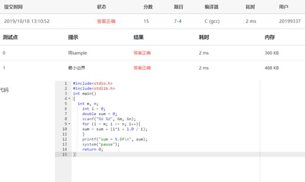Open problem link 7-4
Image resolution: width=305 pixels, height=182 pixels.
[x=177, y=21]
